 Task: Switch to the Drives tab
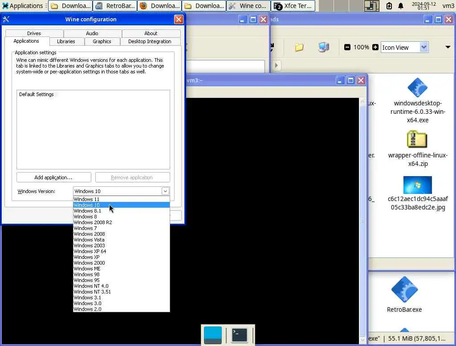click(34, 33)
